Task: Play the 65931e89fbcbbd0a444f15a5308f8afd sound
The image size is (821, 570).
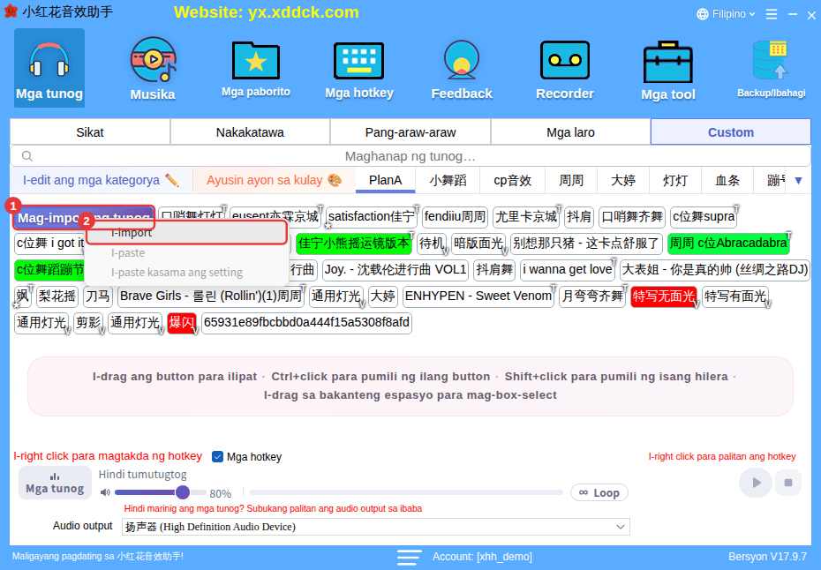Action: [306, 322]
